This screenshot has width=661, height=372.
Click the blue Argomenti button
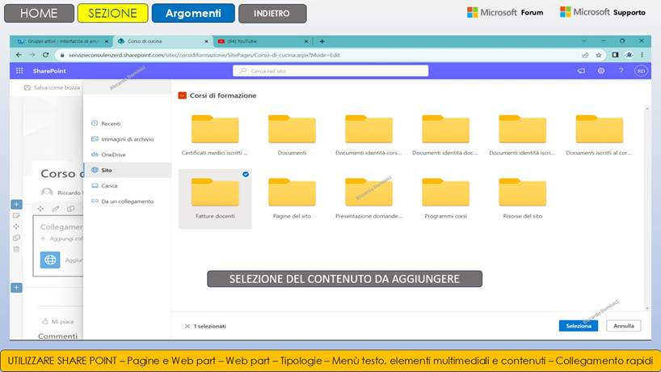coord(193,13)
